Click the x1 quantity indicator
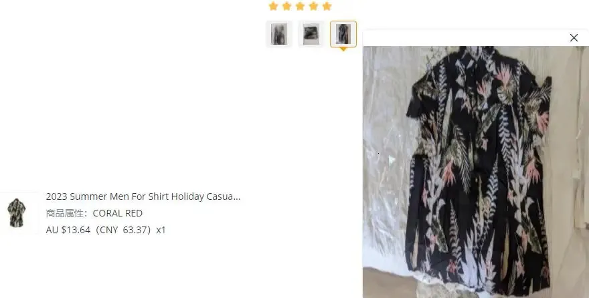This screenshot has height=298, width=589. point(161,230)
